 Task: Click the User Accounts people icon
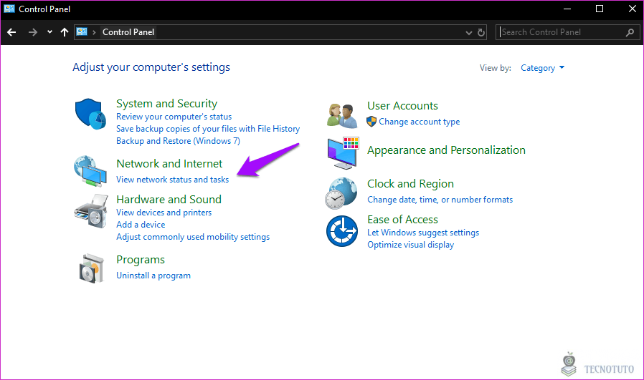click(x=342, y=116)
